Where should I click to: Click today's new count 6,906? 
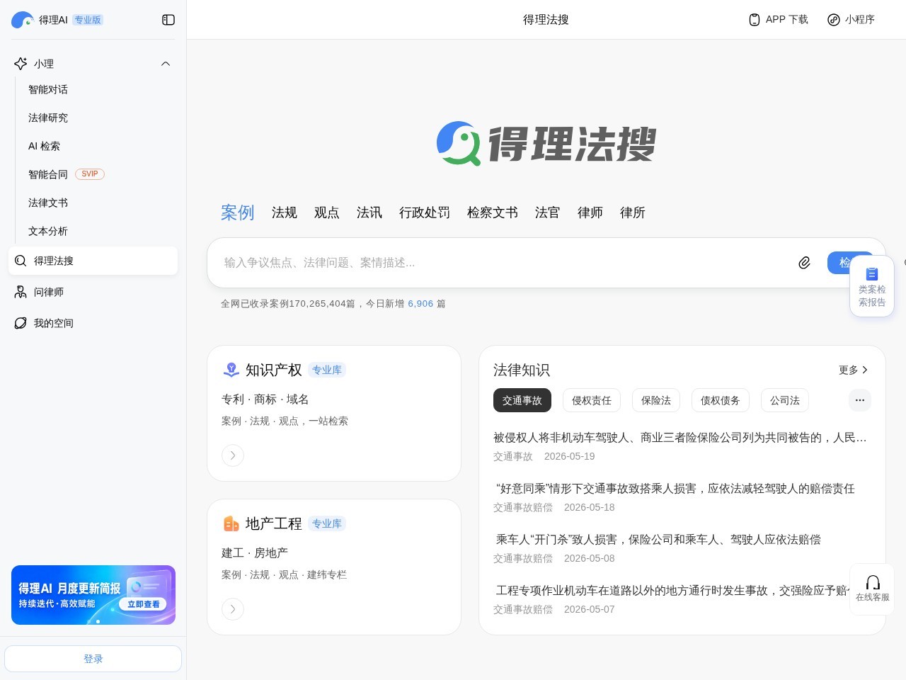tap(420, 304)
